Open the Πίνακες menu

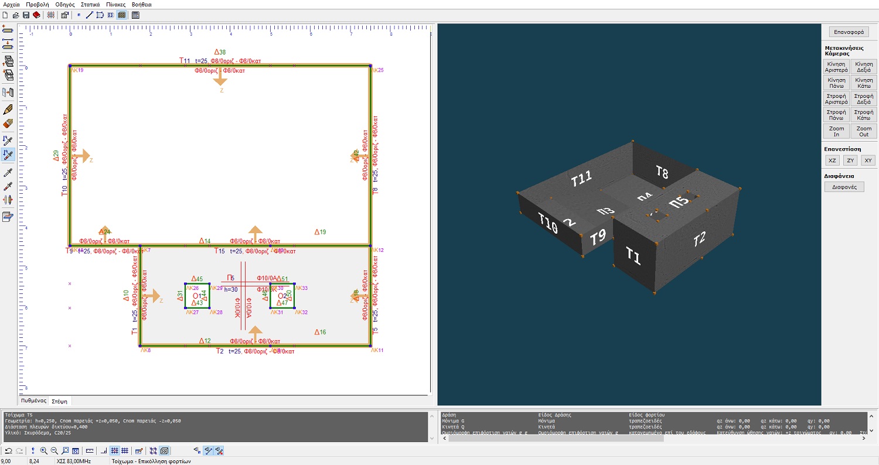point(116,4)
